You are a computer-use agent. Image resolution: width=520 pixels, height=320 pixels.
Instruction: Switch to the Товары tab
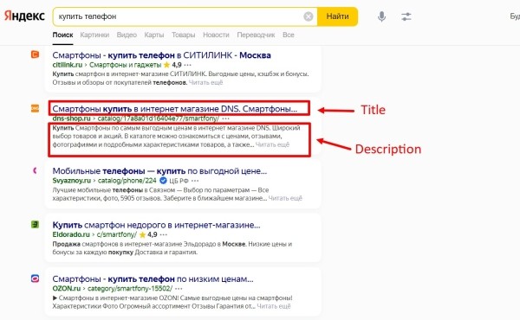184,35
